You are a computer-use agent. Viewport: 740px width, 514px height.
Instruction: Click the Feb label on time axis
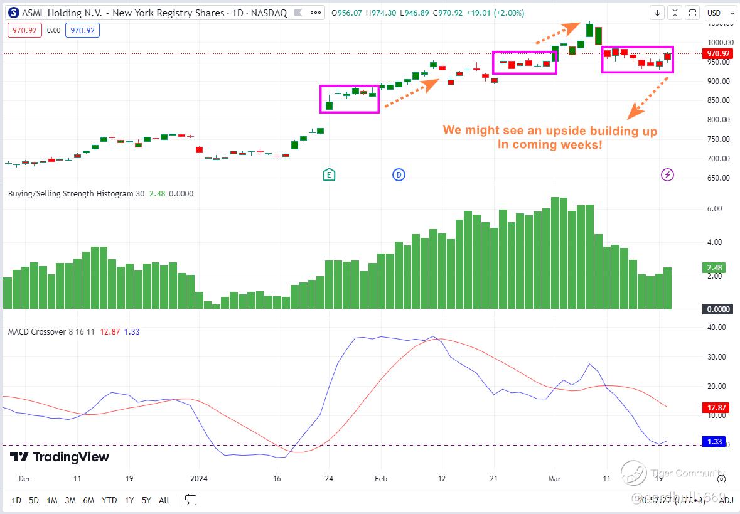click(381, 479)
